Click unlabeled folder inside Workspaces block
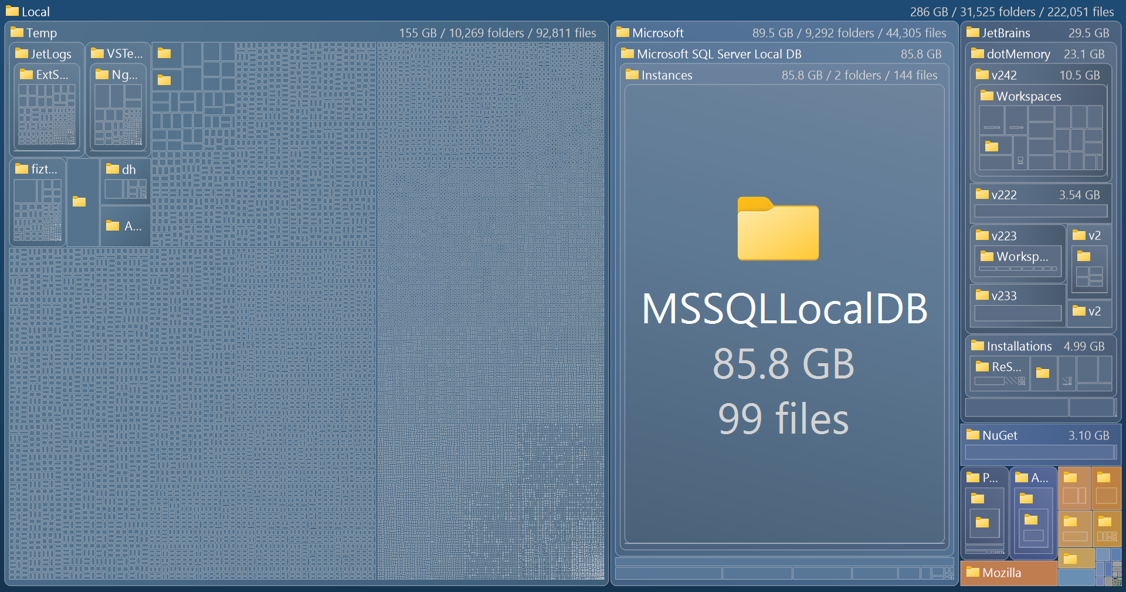 click(x=992, y=146)
